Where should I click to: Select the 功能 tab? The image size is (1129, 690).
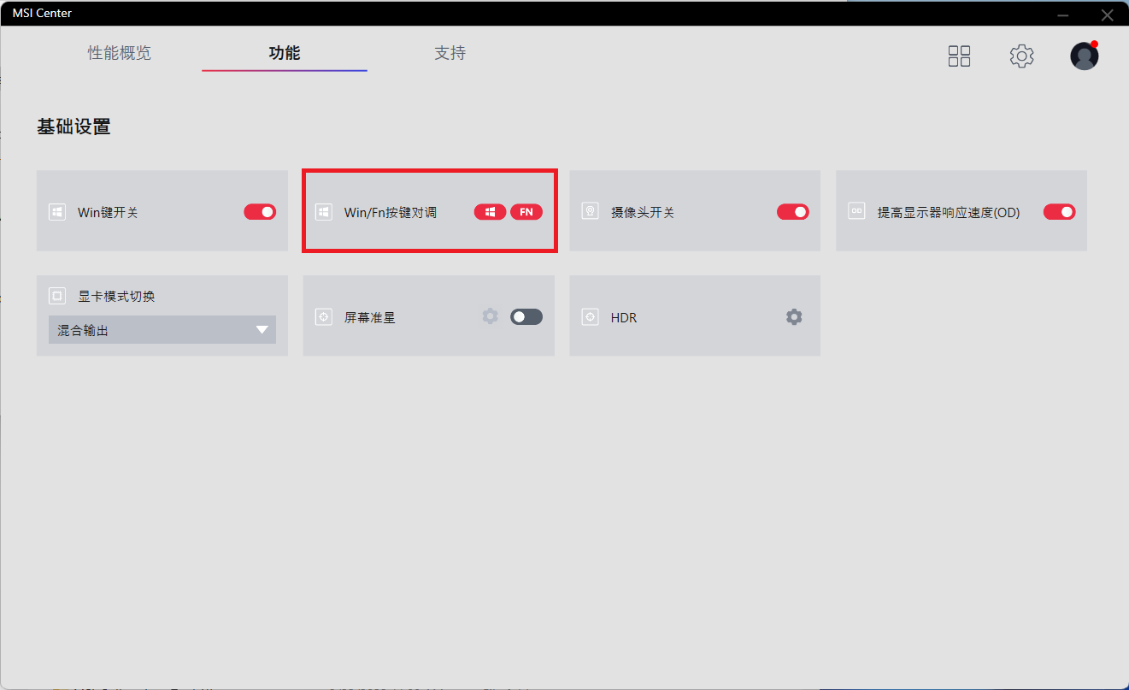pos(285,53)
